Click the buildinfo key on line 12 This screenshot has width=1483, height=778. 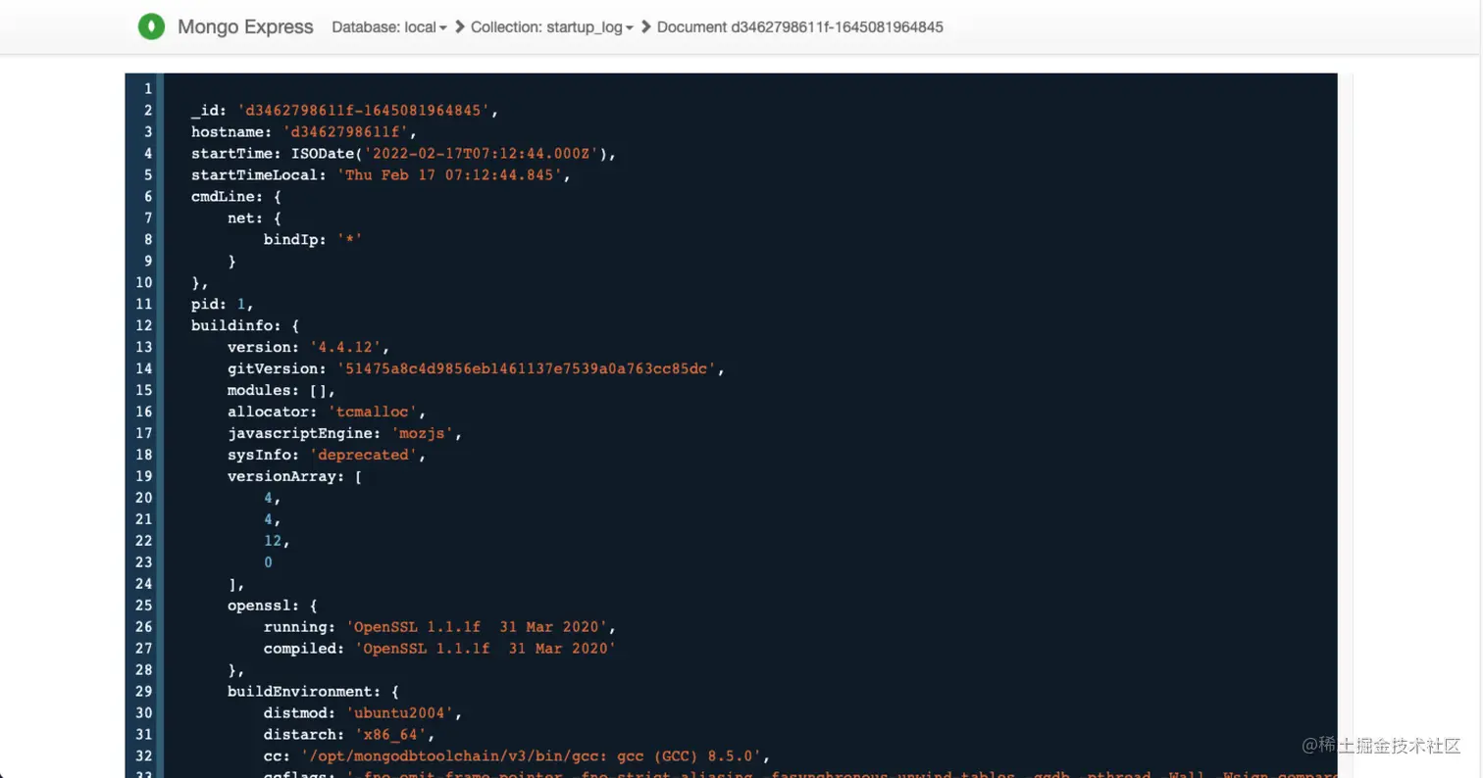(231, 325)
